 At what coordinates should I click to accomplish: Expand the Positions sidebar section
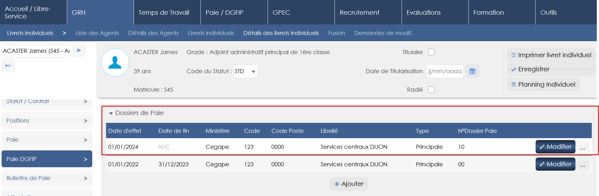(x=47, y=121)
